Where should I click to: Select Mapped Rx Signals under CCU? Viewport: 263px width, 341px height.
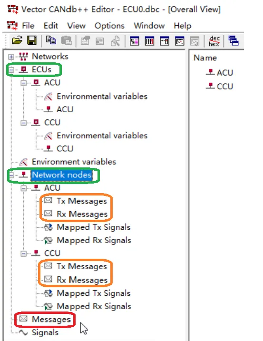click(94, 306)
